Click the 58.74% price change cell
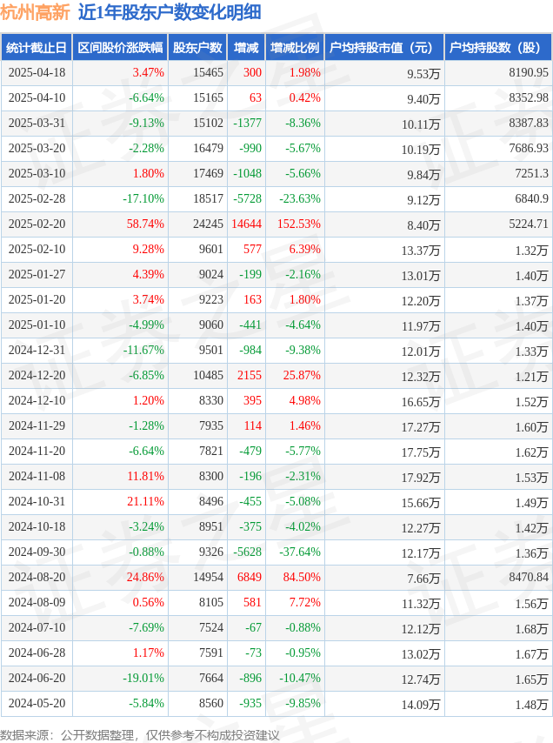The width and height of the screenshot is (553, 743). point(145,224)
